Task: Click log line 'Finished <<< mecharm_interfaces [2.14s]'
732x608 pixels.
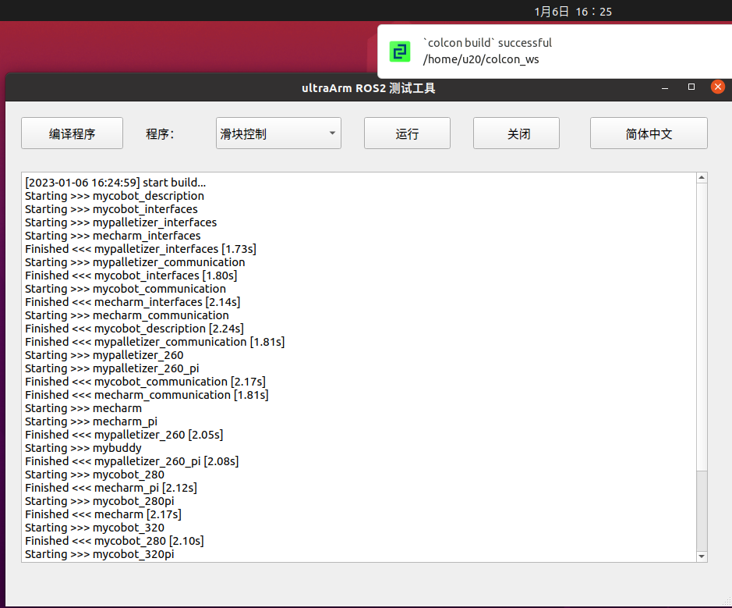Action: [133, 302]
